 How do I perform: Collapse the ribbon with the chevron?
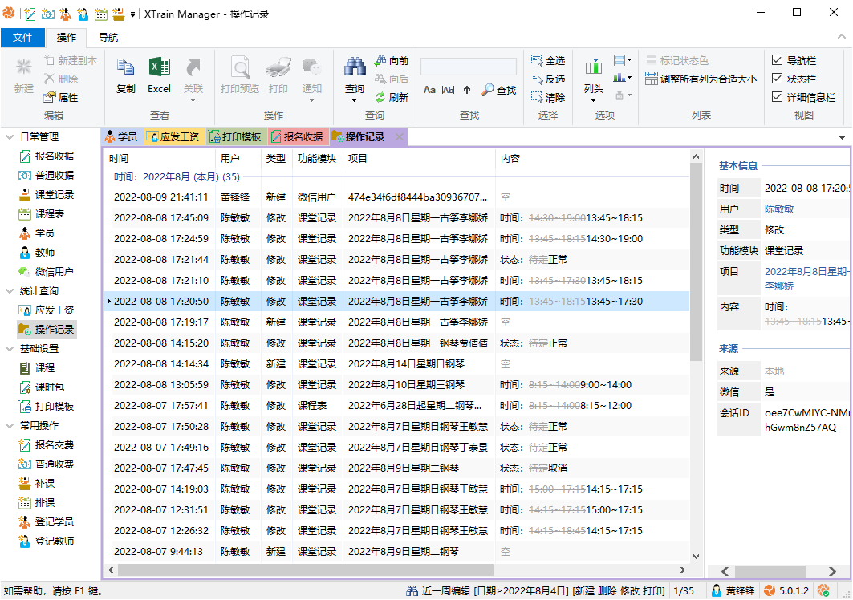point(842,36)
